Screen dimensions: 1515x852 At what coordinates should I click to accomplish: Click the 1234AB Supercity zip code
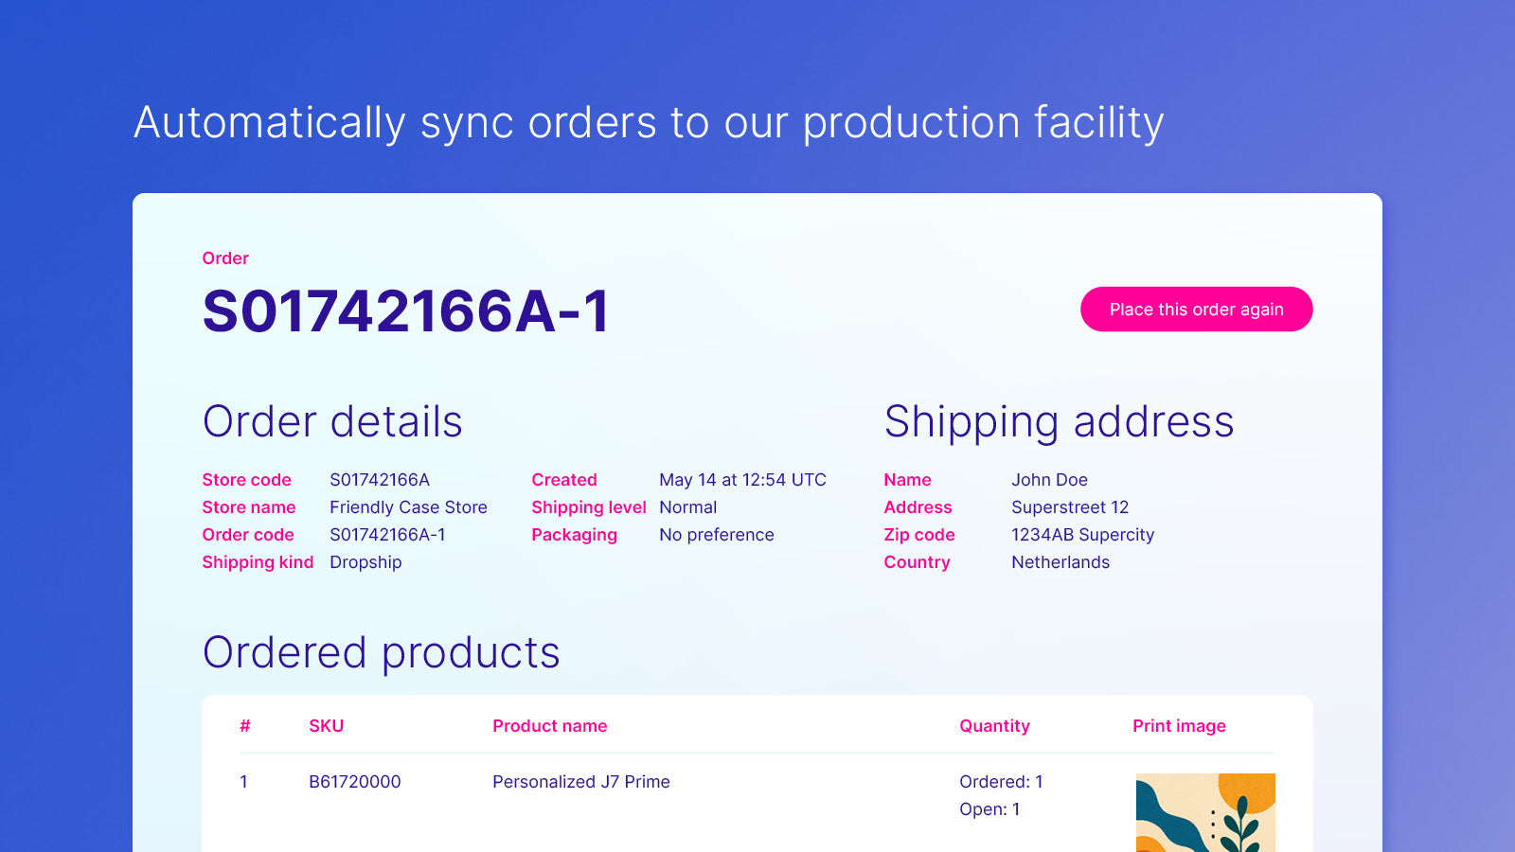(x=1082, y=535)
